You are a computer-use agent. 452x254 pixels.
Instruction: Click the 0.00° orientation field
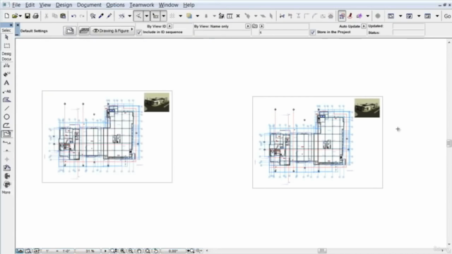pos(173,251)
